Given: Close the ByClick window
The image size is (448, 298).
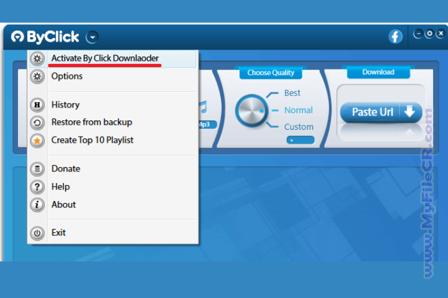Looking at the screenshot, I should tap(441, 34).
